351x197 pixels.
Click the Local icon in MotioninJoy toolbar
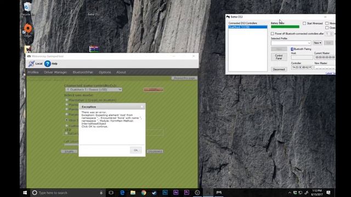[x=31, y=63]
